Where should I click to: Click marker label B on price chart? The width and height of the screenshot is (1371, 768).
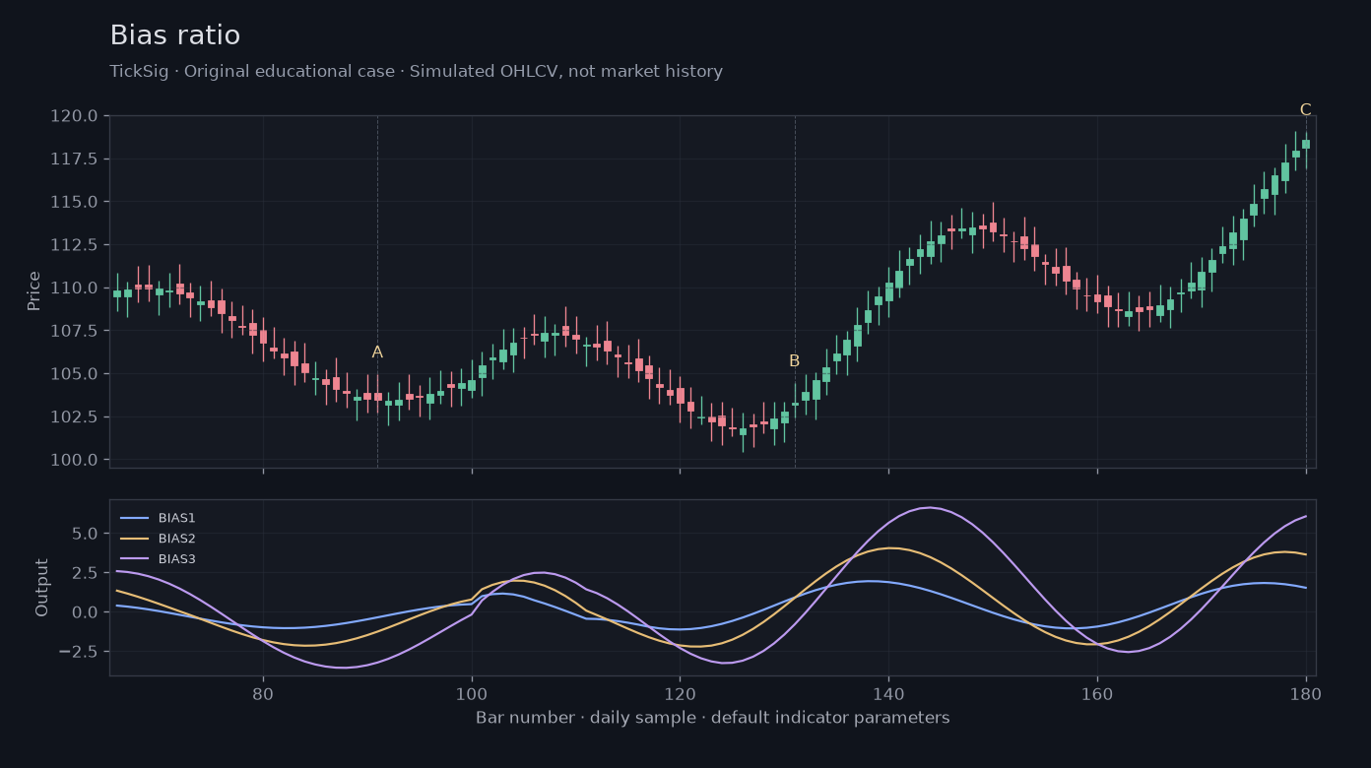coord(794,361)
